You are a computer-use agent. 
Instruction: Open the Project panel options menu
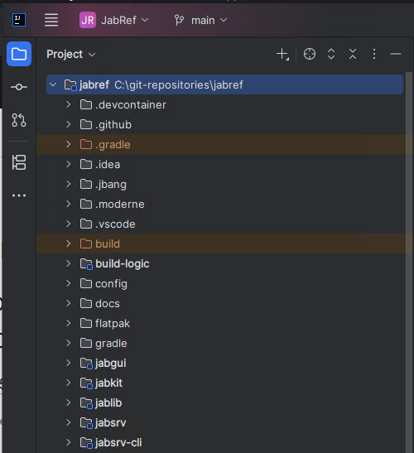[374, 54]
